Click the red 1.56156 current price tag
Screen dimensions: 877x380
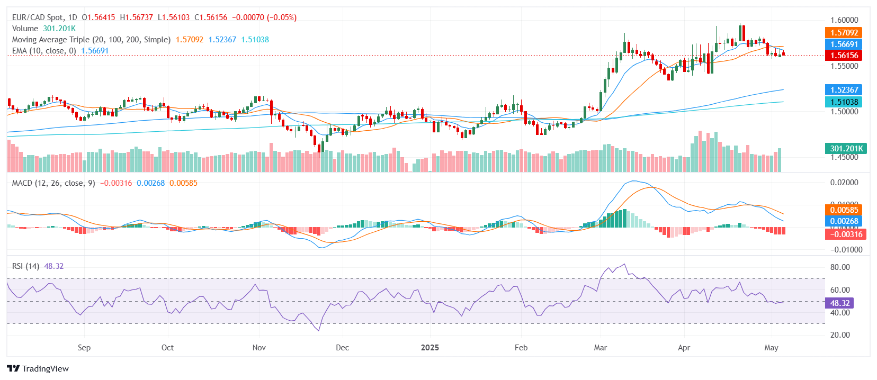pyautogui.click(x=844, y=56)
